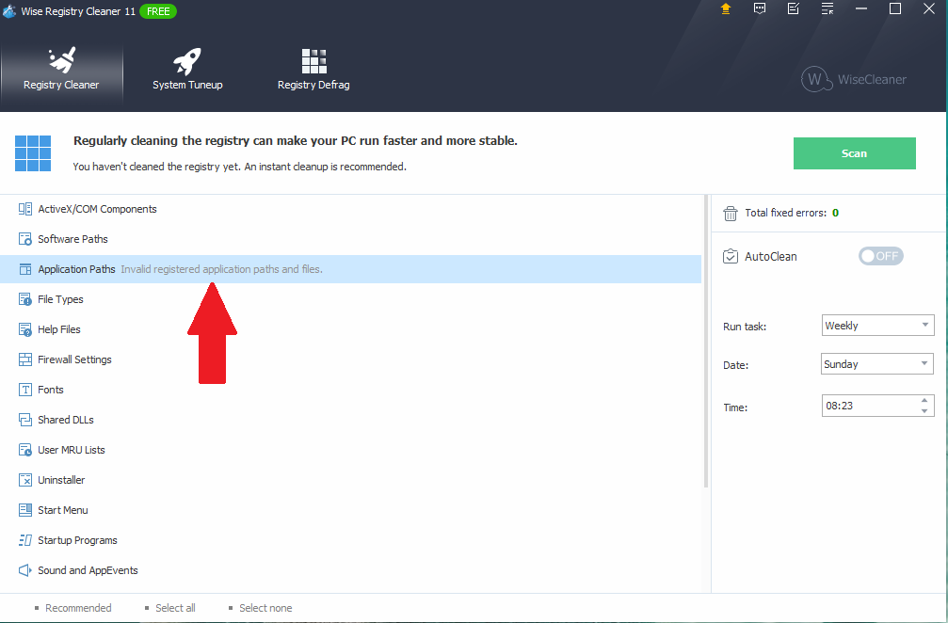Click the File Types icon

pos(24,299)
